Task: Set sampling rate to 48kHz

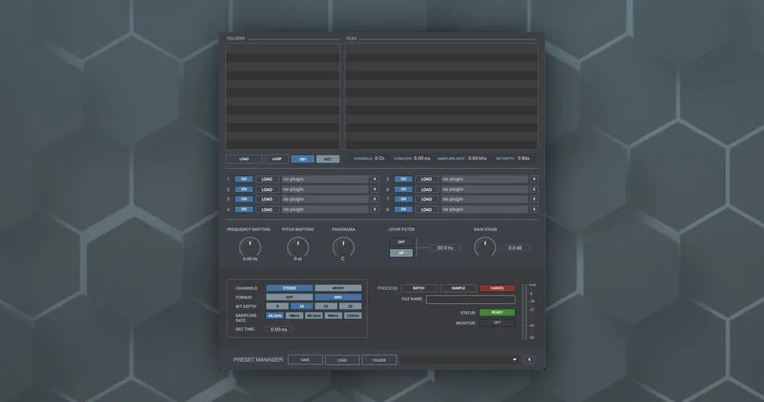Action: pos(294,316)
